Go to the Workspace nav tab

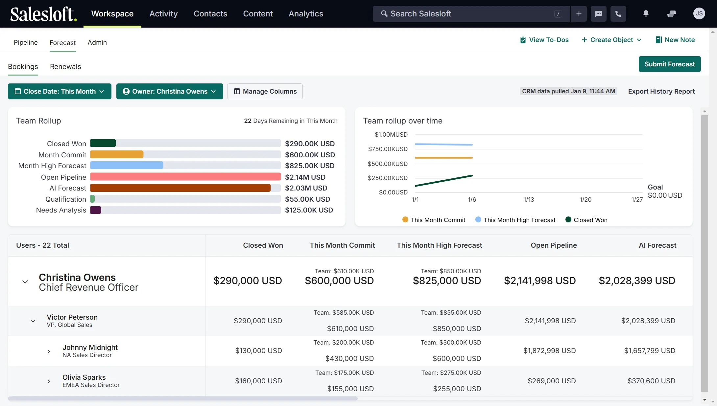point(112,14)
